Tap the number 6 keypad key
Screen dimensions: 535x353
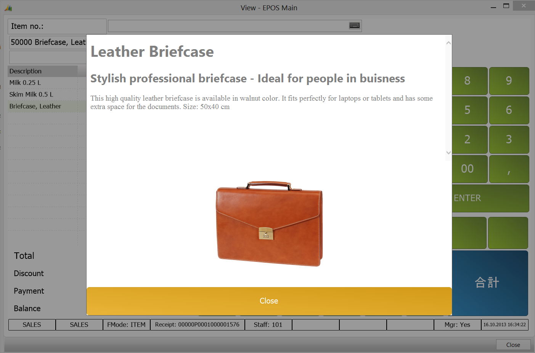click(x=509, y=110)
